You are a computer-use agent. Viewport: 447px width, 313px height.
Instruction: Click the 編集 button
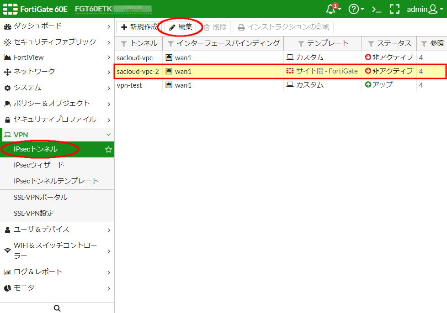click(181, 27)
